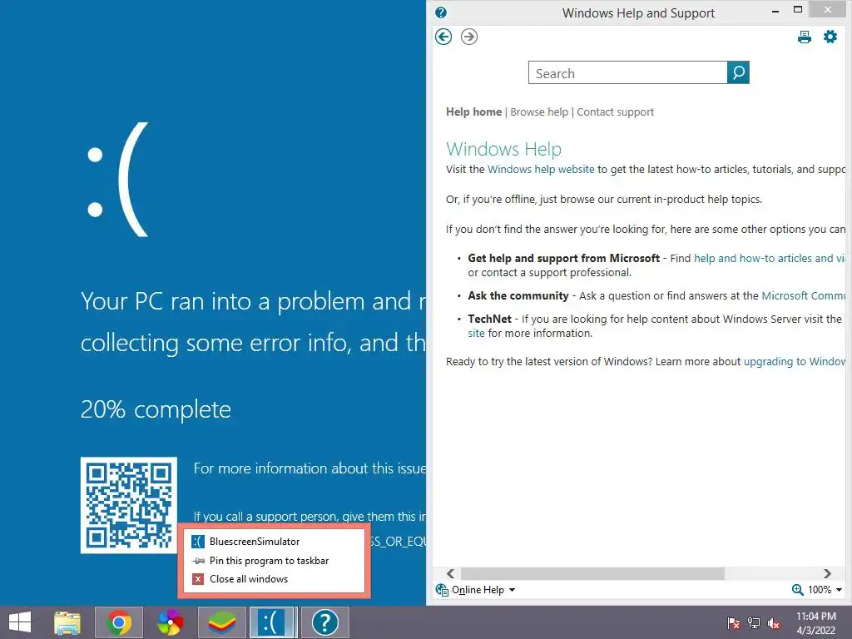
Task: Click the Online Help globe icon
Action: pos(442,590)
